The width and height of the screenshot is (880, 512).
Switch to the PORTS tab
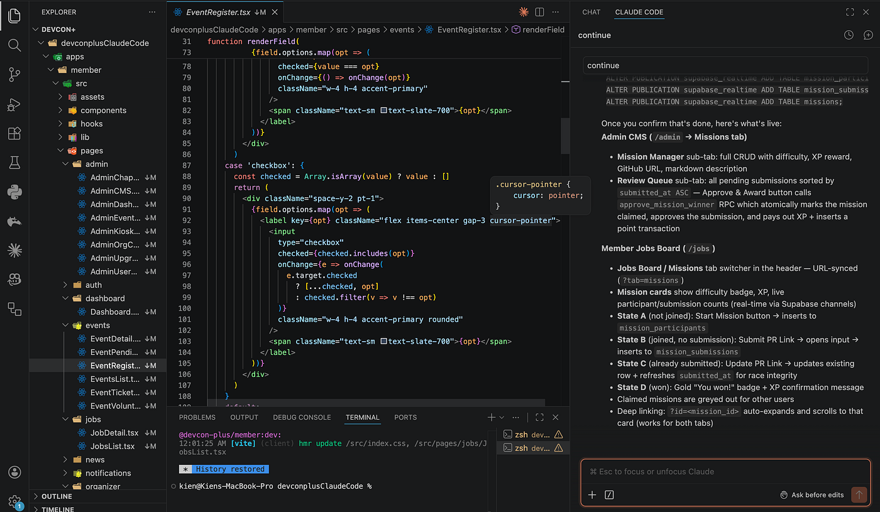[x=405, y=417]
